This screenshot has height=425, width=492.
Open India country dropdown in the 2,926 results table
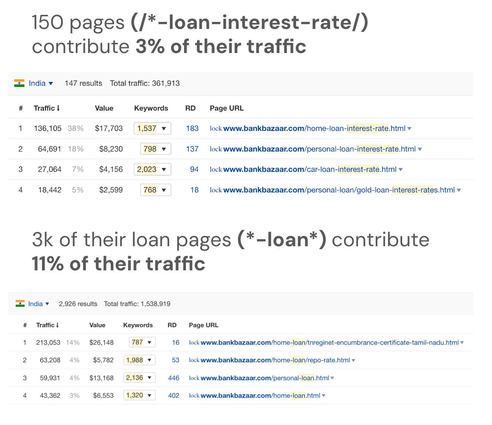(x=39, y=304)
